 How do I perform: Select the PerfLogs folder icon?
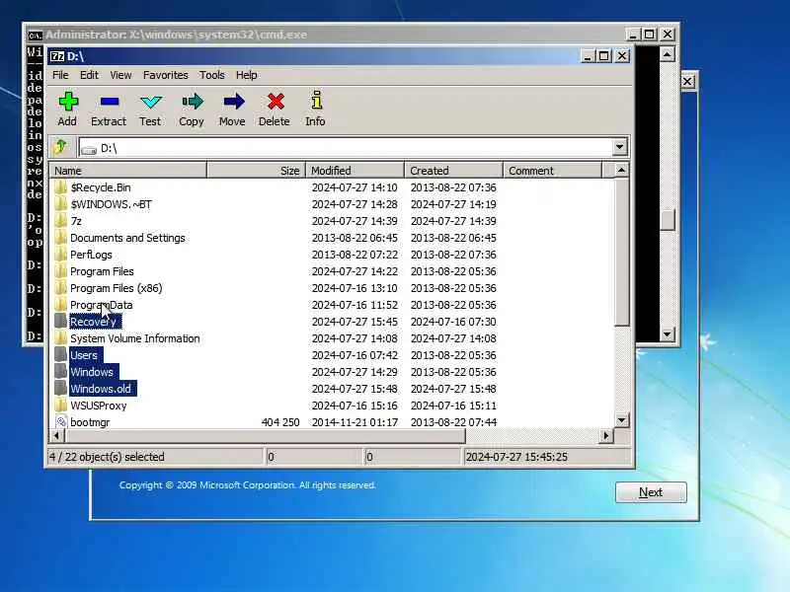60,255
